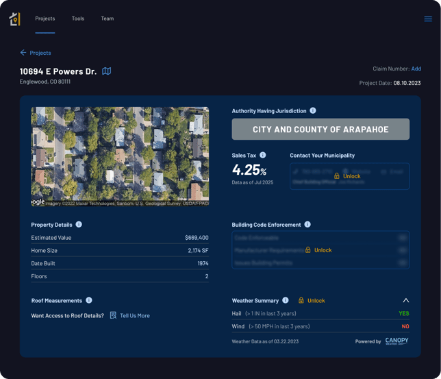Add a Claim Number

(416, 69)
